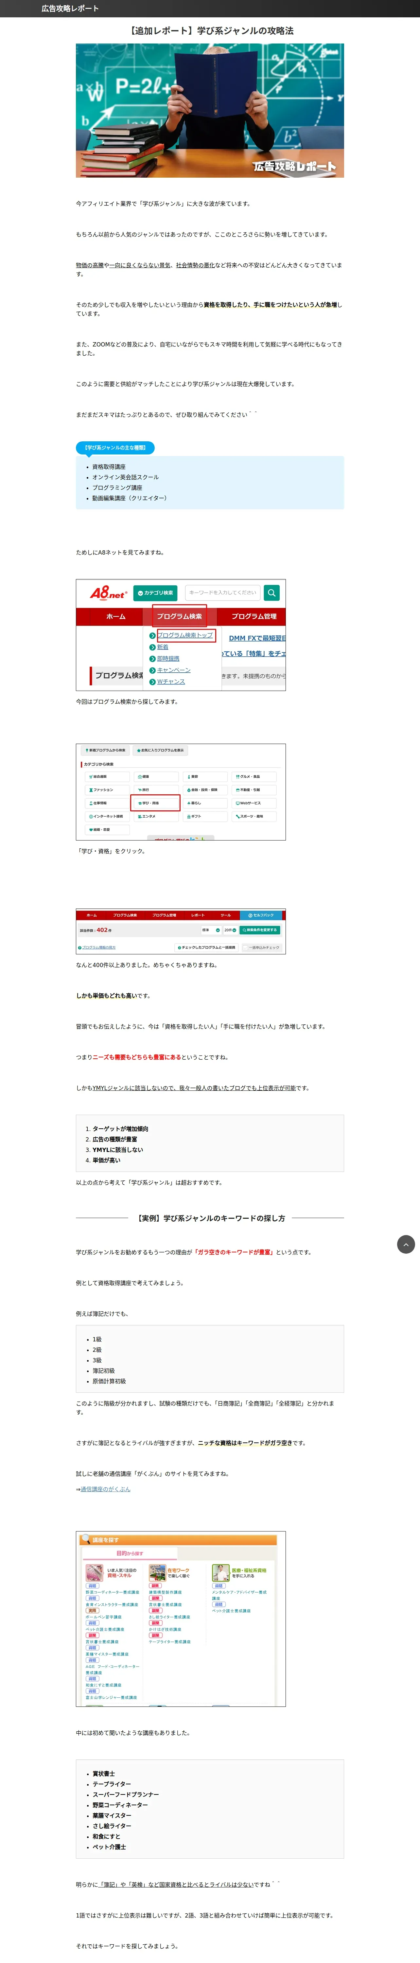This screenshot has width=420, height=1963.
Task: Click the キーワードを入力してください search field
Action: point(222,592)
